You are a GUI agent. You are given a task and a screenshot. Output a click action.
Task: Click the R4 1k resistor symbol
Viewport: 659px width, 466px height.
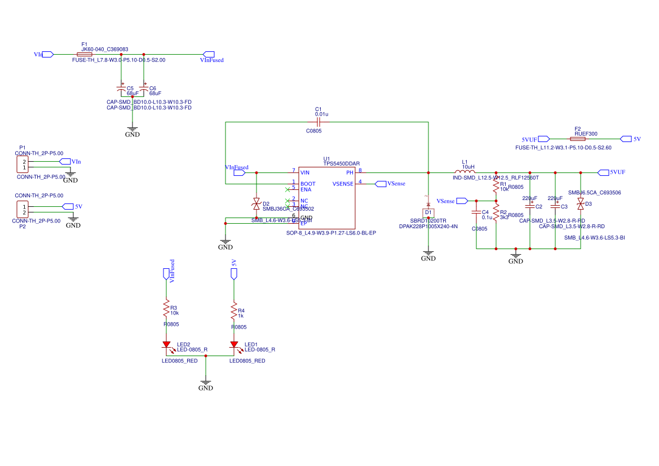[234, 312]
